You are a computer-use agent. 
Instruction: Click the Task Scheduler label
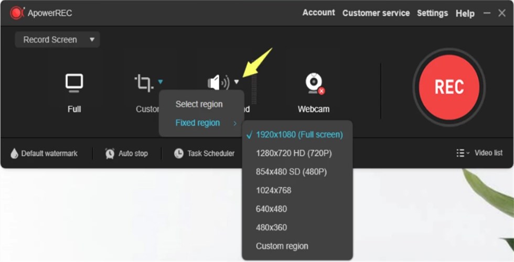[211, 153]
